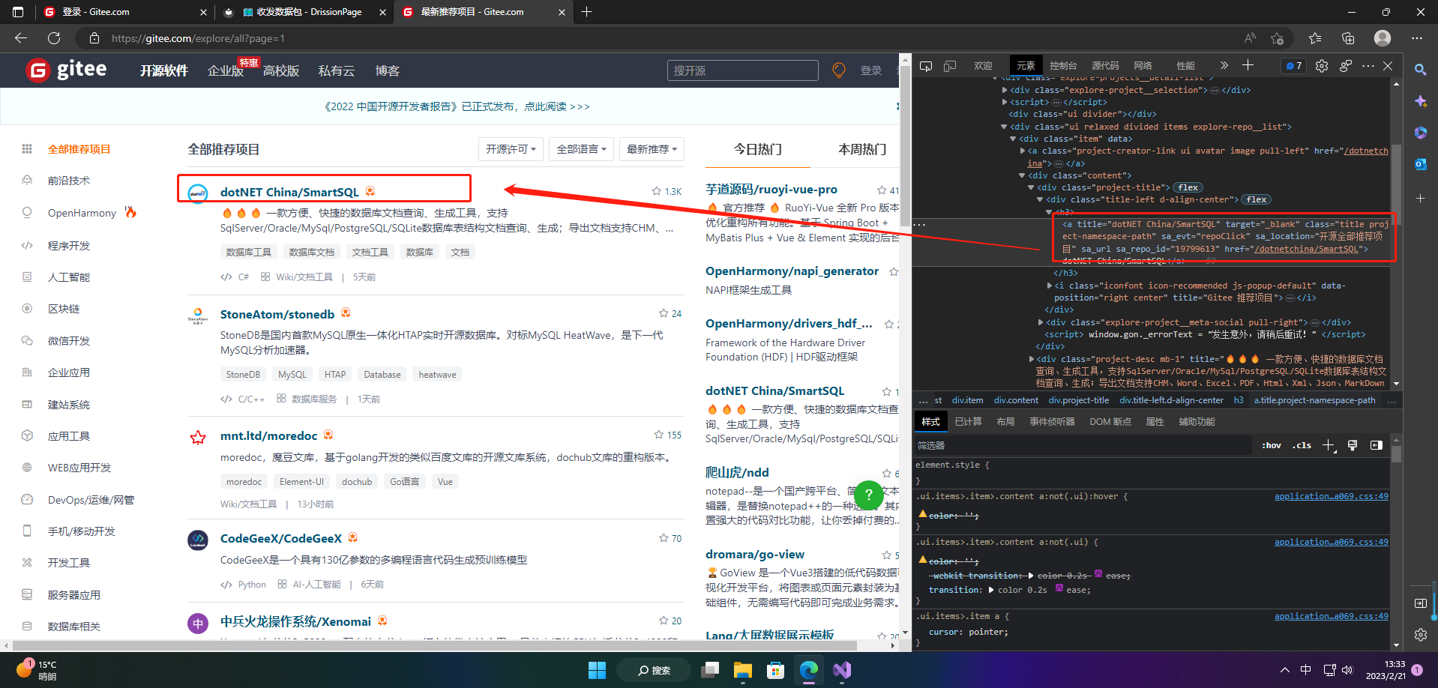Image resolution: width=1438 pixels, height=688 pixels.
Task: Open the 全部语言 dropdown
Action: 581,148
